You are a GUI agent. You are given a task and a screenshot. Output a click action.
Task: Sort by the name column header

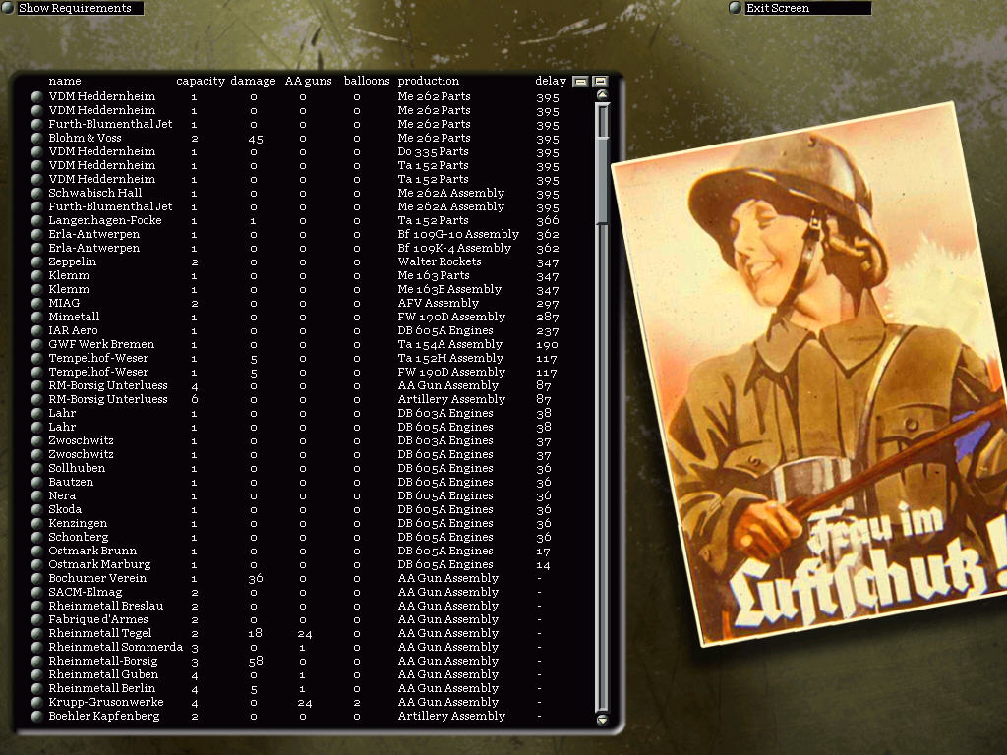pos(65,81)
